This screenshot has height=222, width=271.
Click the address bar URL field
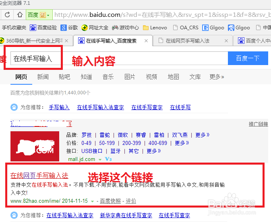click(x=162, y=15)
